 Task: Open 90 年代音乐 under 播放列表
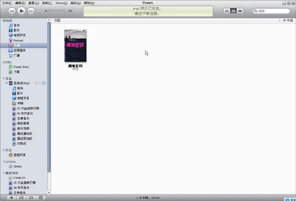pyautogui.click(x=19, y=188)
